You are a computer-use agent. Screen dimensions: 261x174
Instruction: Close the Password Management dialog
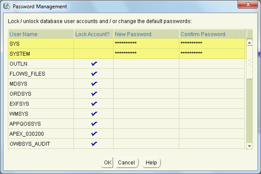248,5
